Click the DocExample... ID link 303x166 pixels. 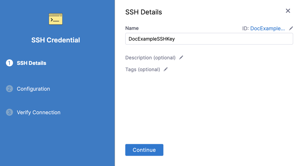267,28
